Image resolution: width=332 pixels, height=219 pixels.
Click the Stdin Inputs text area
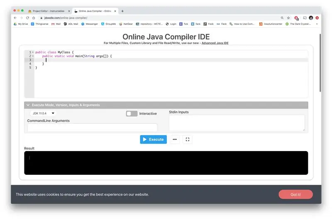[237, 123]
